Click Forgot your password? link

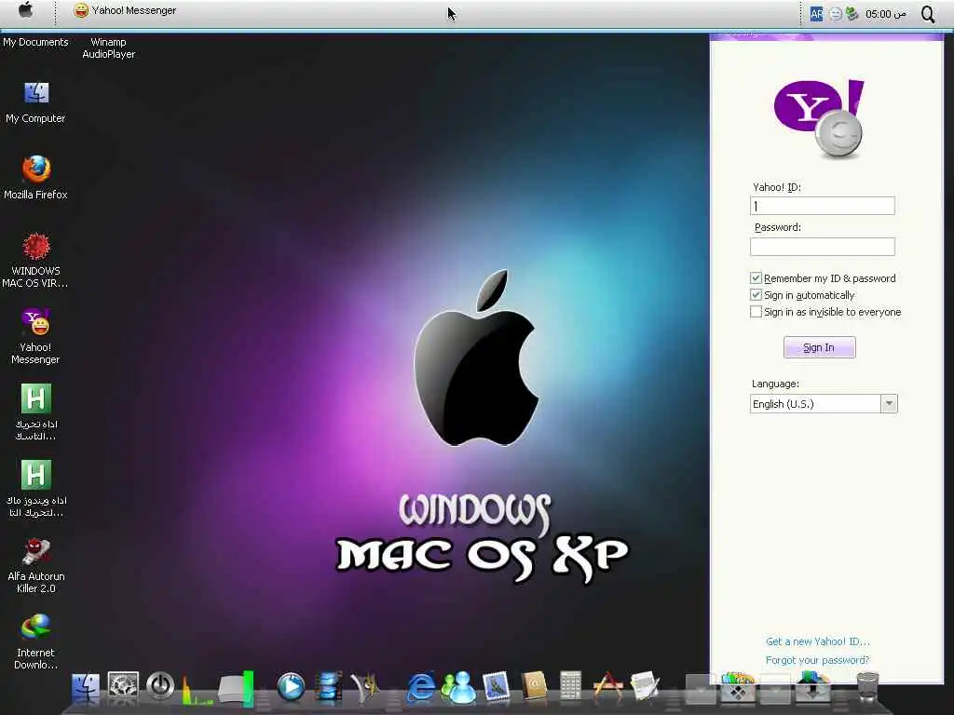tap(817, 660)
